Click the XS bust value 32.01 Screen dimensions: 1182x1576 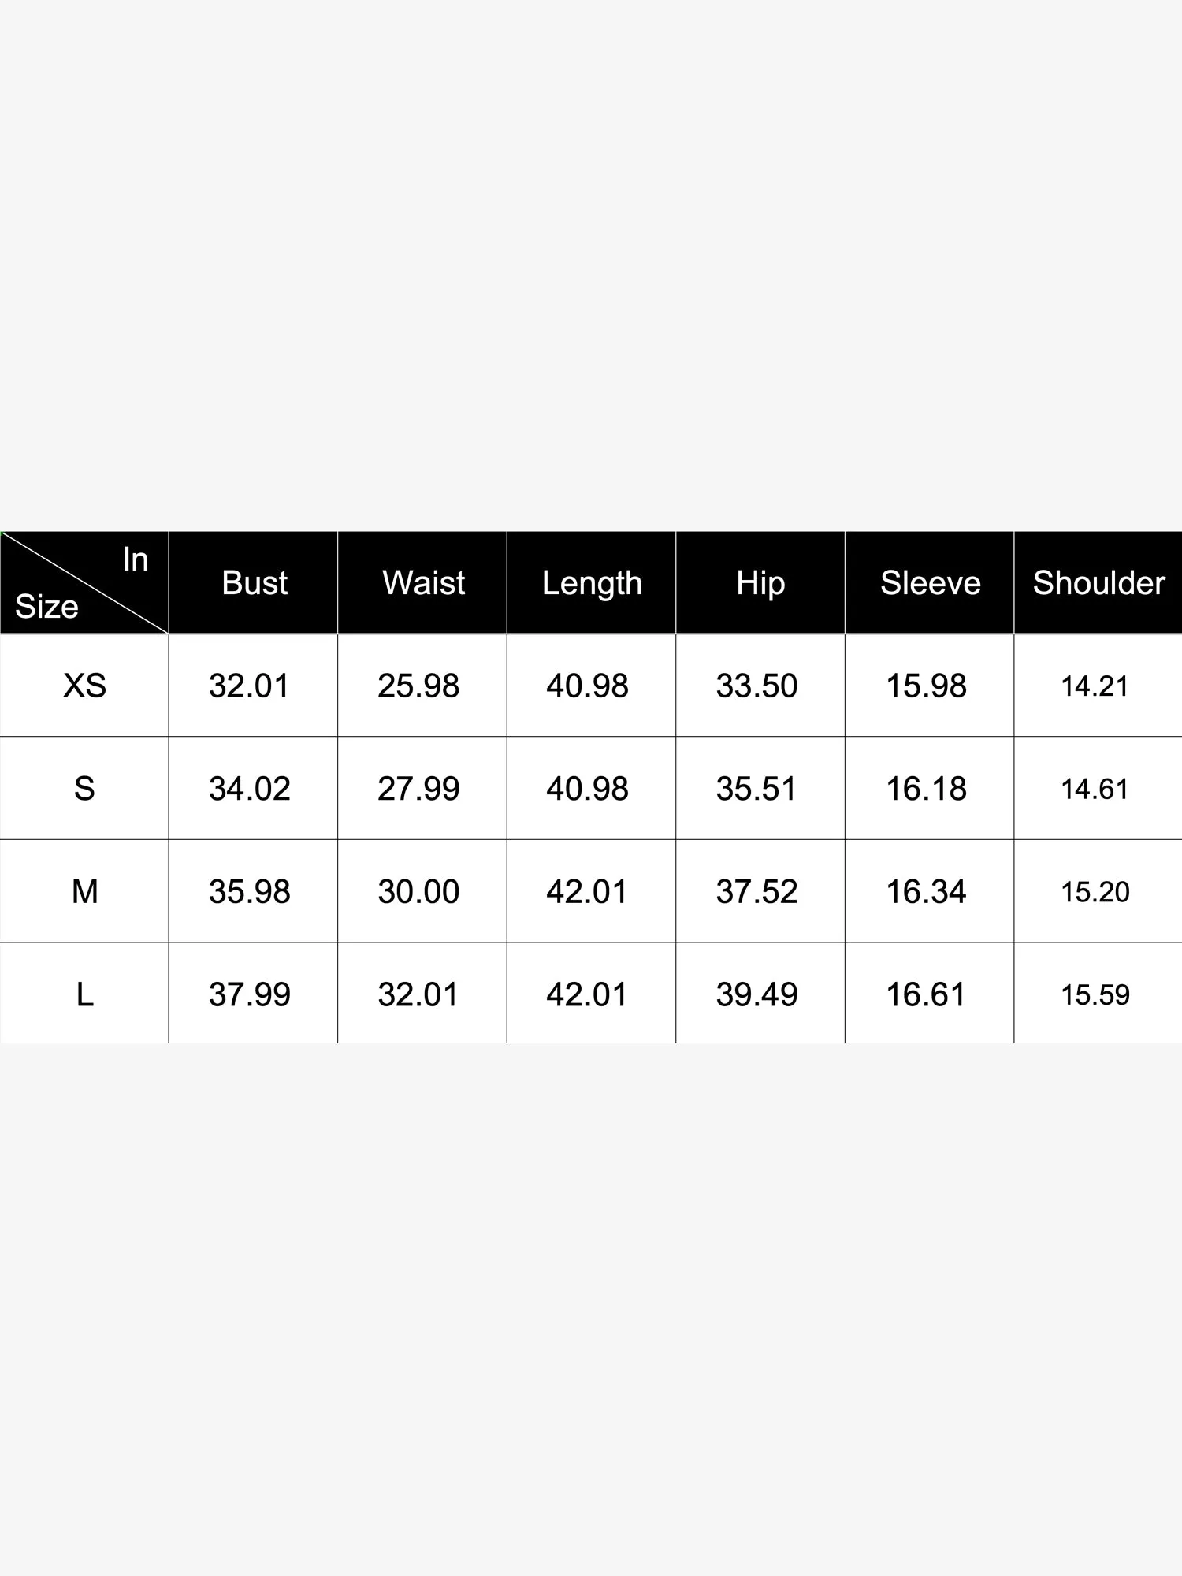pos(250,686)
